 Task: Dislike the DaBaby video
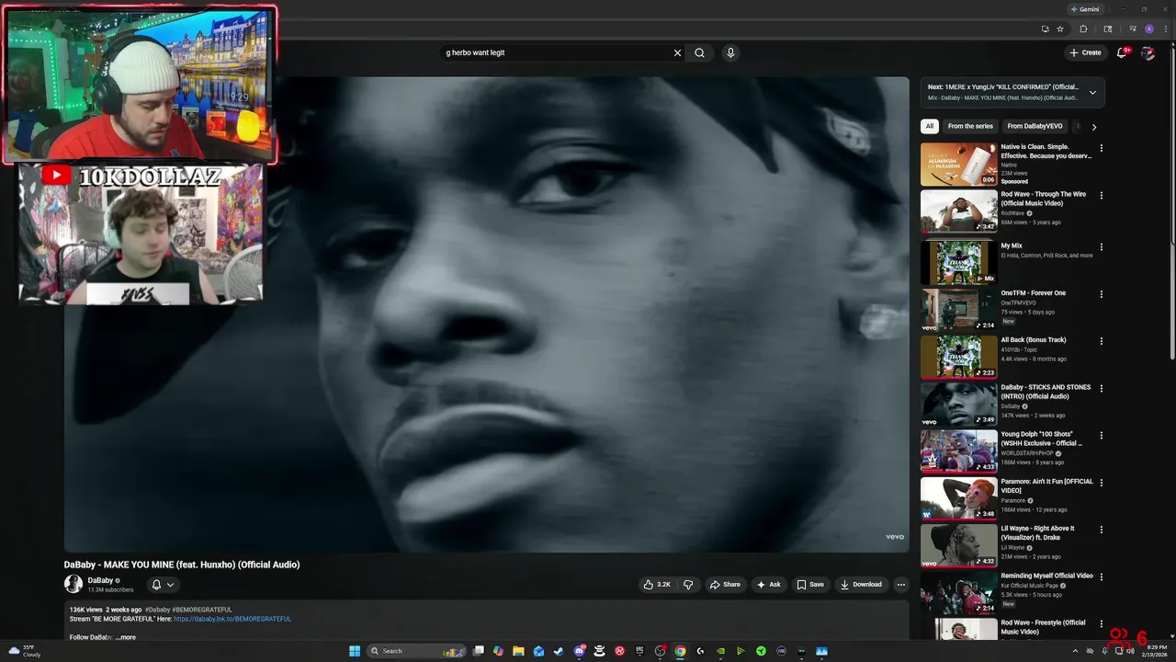(688, 585)
